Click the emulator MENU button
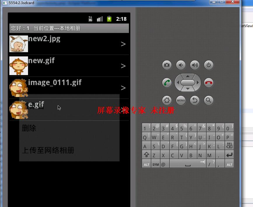Viewport: 253px width, 207px height. tap(181, 100)
